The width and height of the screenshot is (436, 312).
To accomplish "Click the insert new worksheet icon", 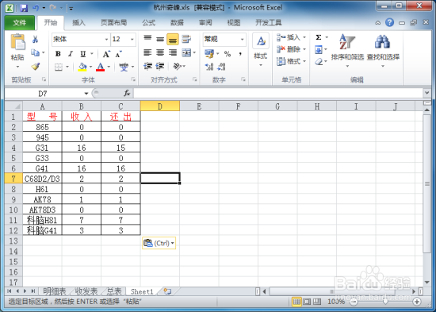I will point(167,291).
